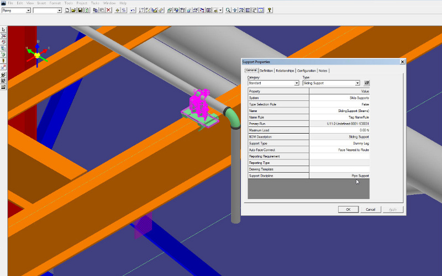The height and width of the screenshot is (276, 442).
Task: Click the type properties icon beside Type dropdown
Action: (366, 83)
